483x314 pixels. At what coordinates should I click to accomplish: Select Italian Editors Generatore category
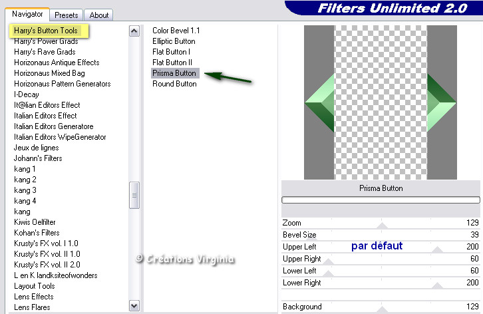pos(54,126)
